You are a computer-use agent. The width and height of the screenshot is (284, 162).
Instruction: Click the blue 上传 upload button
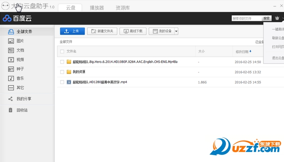click(x=72, y=31)
